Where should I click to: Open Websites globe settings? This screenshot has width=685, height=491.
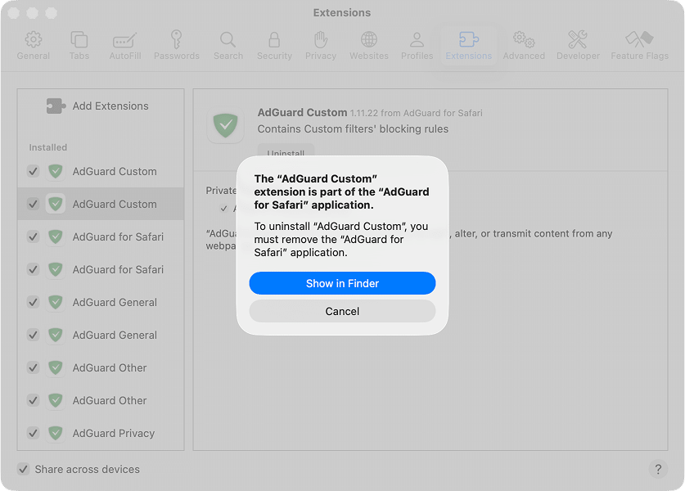pos(369,46)
